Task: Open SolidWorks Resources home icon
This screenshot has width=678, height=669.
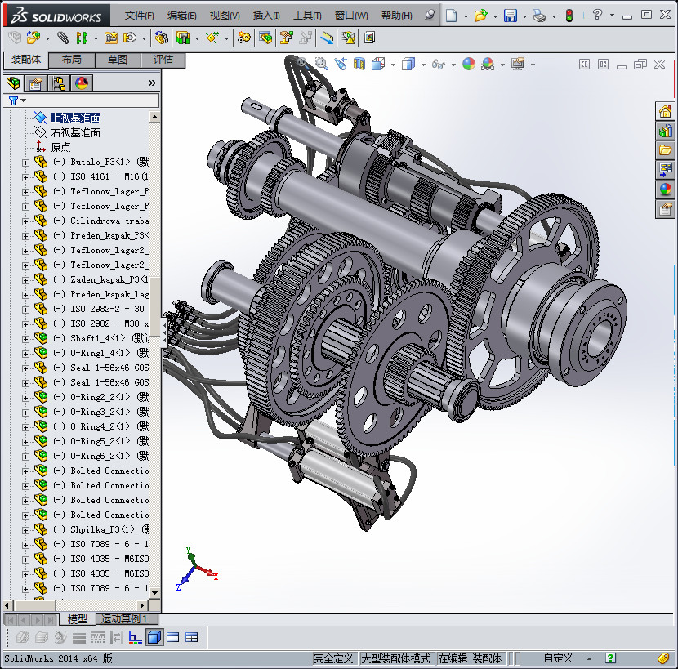Action: click(x=666, y=111)
